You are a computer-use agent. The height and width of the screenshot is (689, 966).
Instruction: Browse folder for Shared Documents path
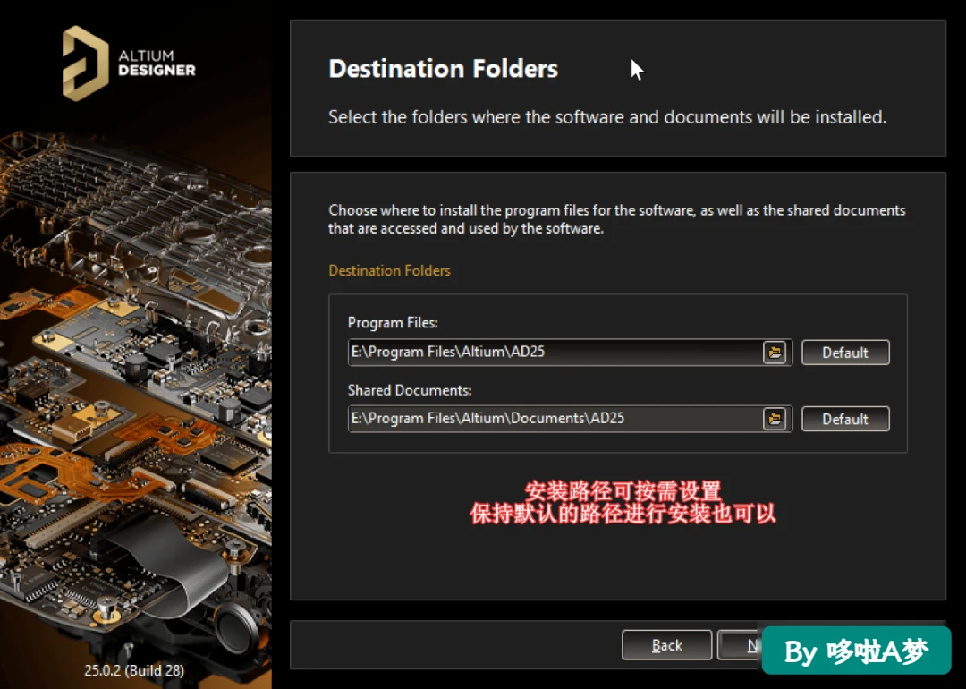775,419
